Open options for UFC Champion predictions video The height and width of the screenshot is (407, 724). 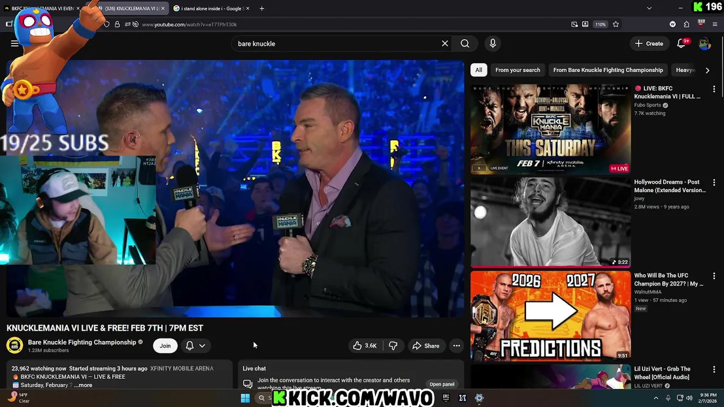tap(714, 276)
